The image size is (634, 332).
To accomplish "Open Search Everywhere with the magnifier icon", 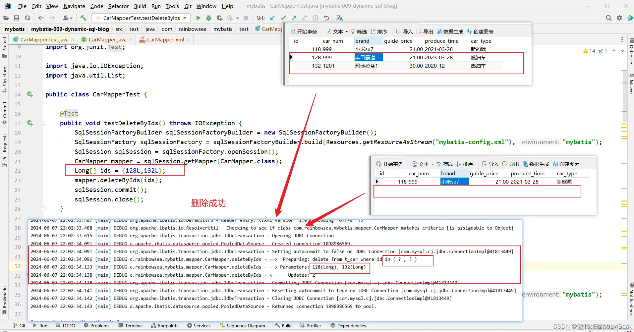I will click(x=608, y=18).
